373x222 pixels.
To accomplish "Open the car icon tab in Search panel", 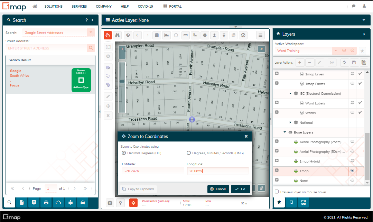I will (x=83, y=203).
